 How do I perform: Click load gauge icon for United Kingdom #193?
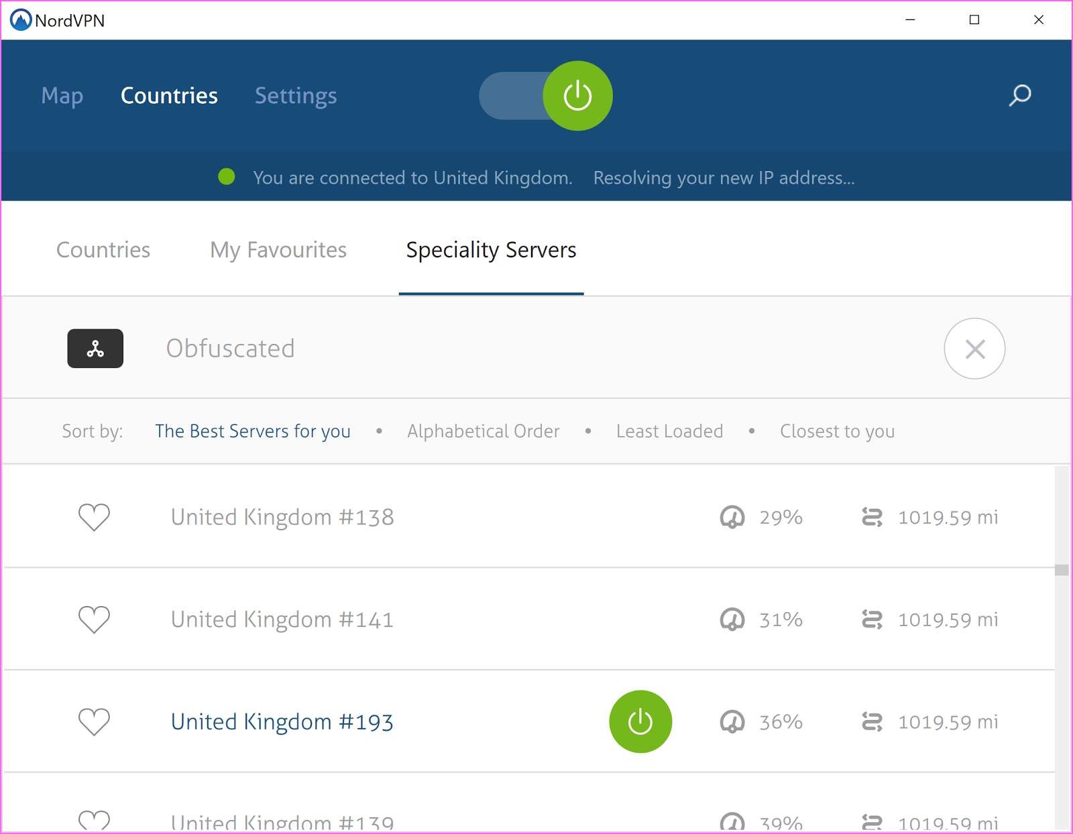click(x=732, y=722)
